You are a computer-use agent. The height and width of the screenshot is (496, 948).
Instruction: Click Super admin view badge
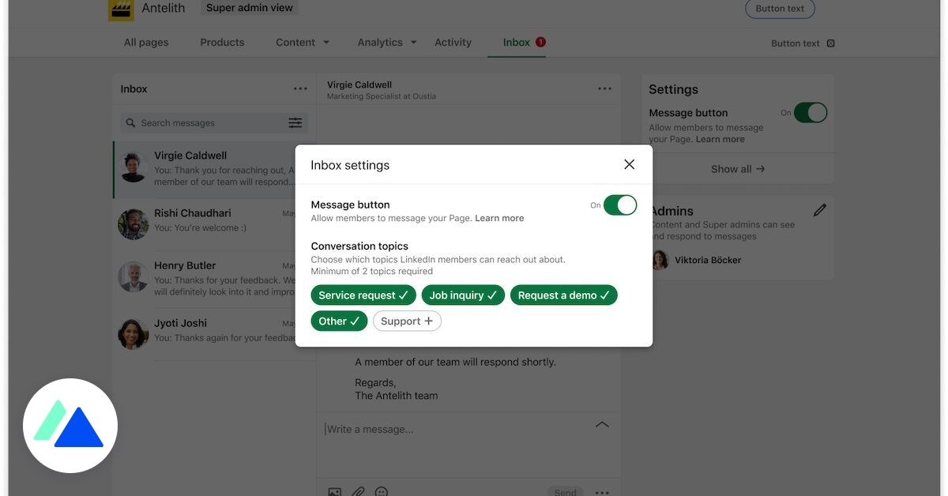[x=250, y=8]
